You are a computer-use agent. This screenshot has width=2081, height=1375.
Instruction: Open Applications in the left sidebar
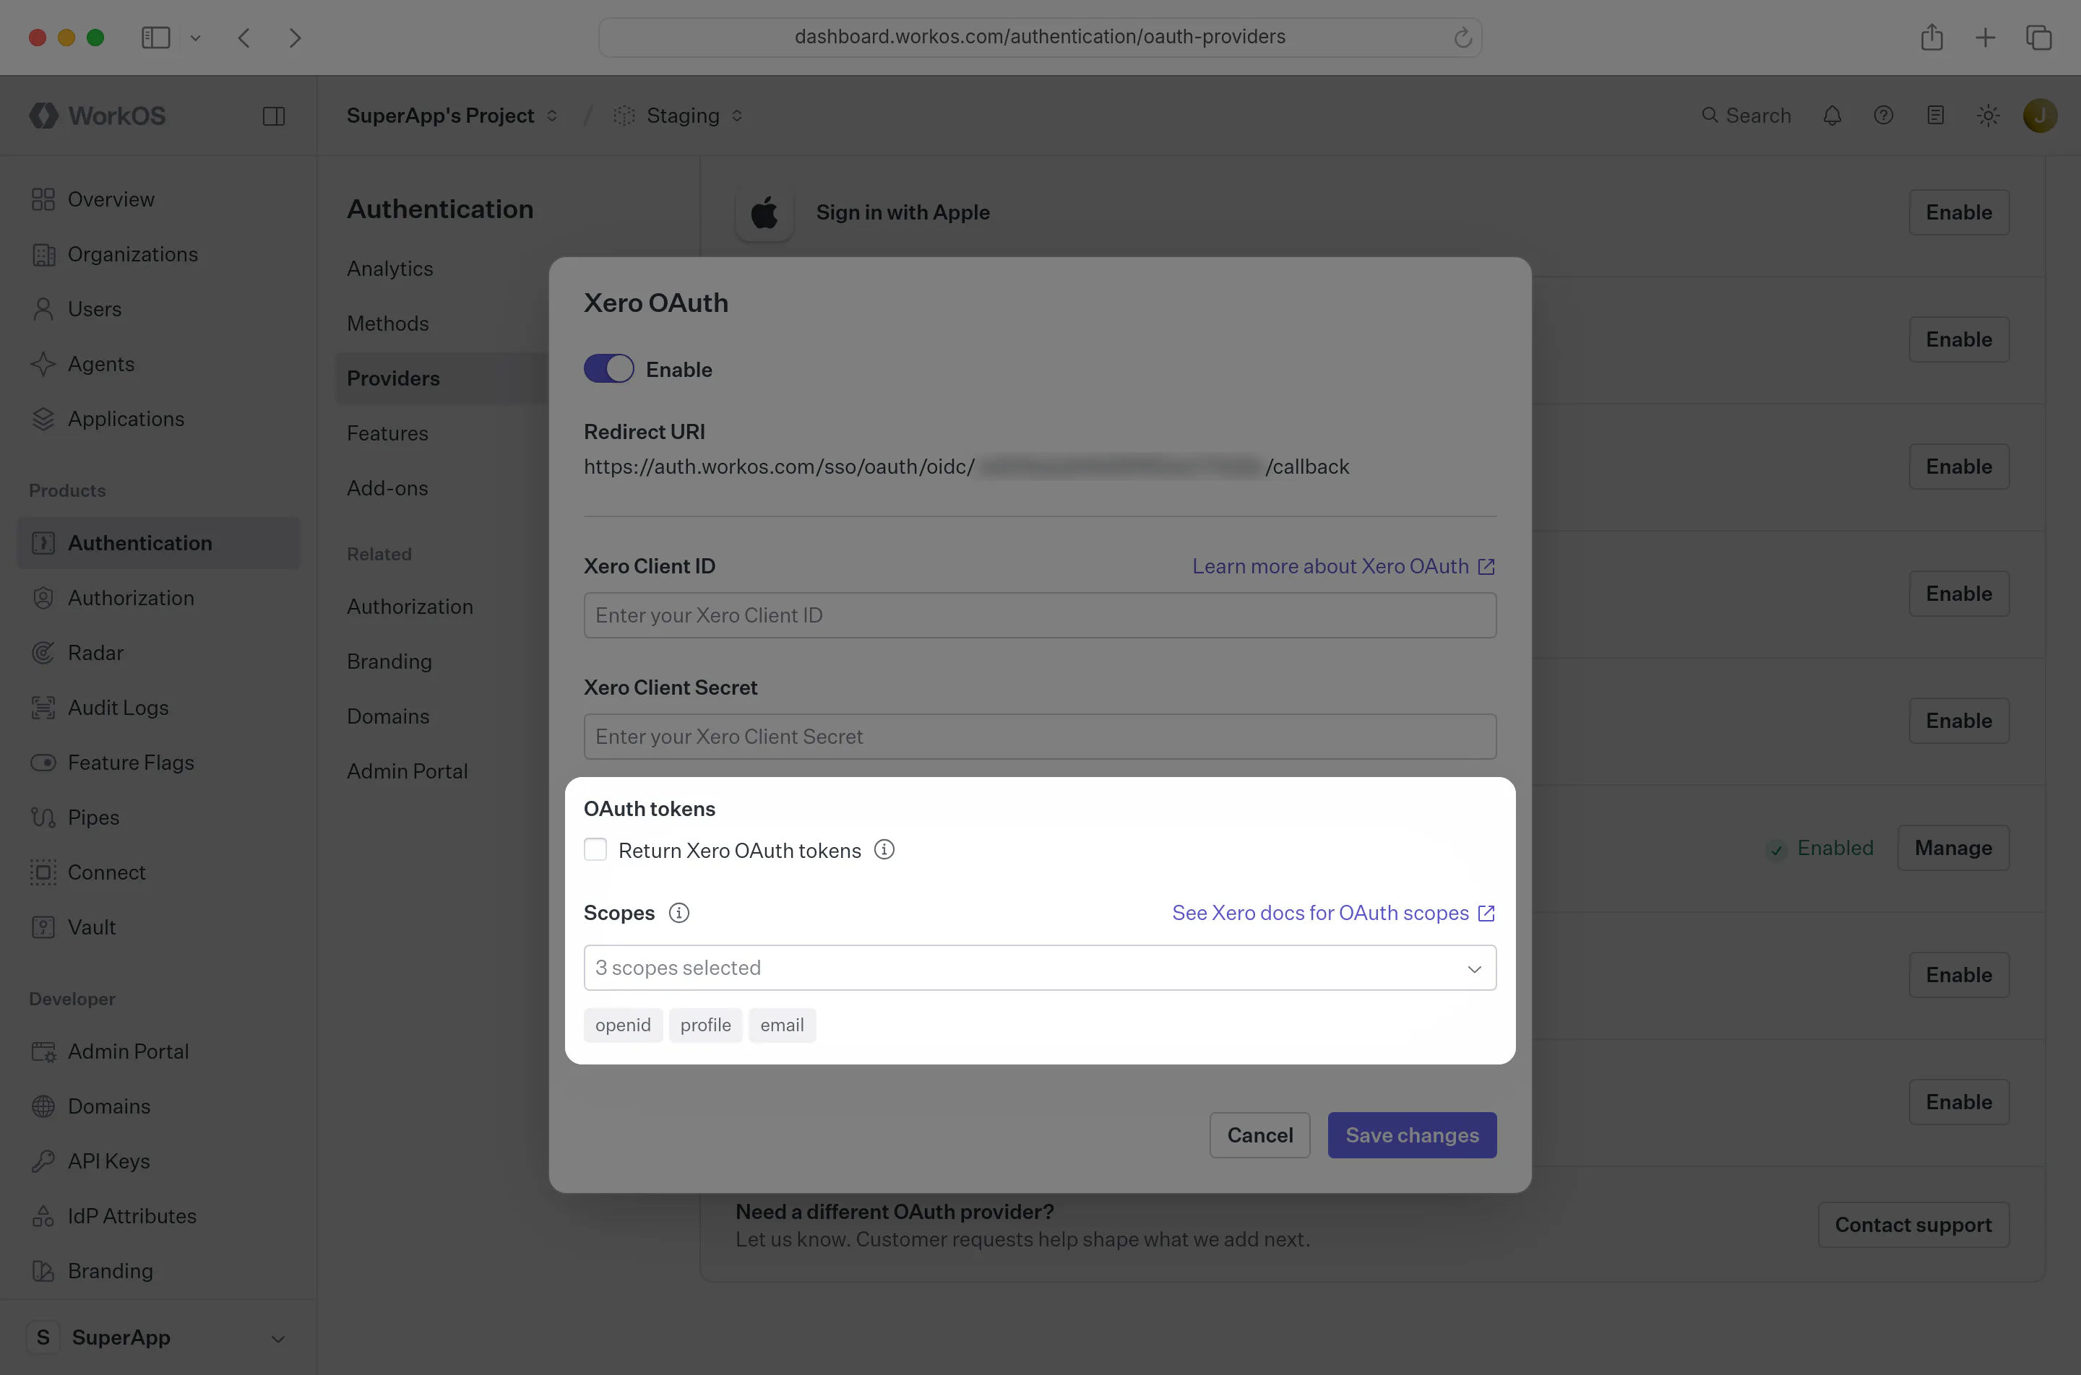click(x=158, y=419)
